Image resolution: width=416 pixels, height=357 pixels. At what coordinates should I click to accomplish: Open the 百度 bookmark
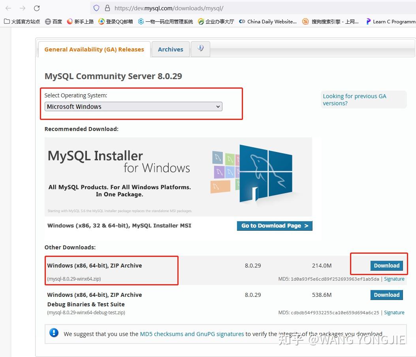coord(54,21)
